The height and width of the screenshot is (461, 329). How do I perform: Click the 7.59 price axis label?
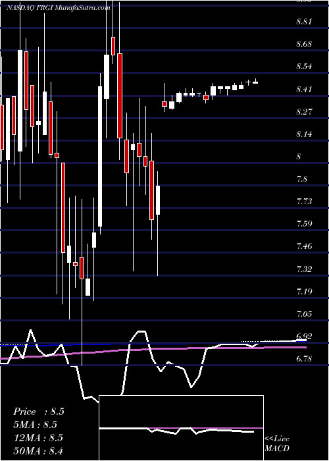(304, 224)
